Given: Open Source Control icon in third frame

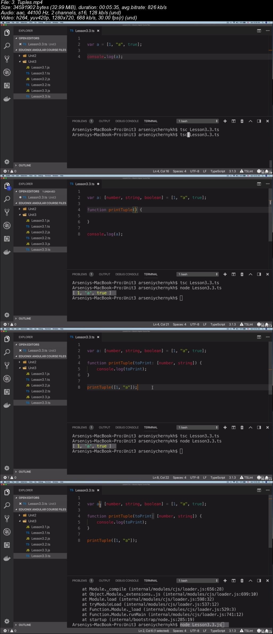Looking at the screenshot, I should 7,365.
